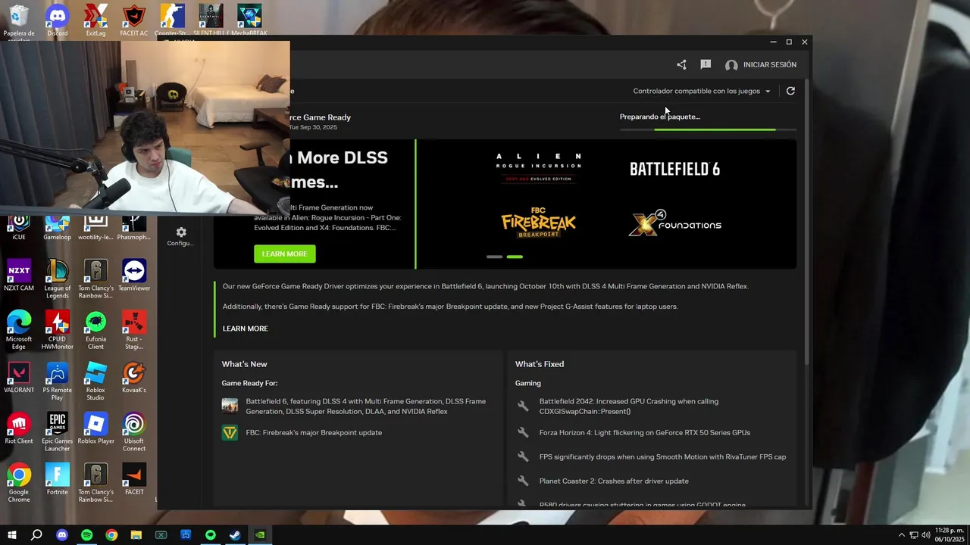Open the LEARN MORE link below driver description
Screen dimensions: 970x545
[246, 329]
